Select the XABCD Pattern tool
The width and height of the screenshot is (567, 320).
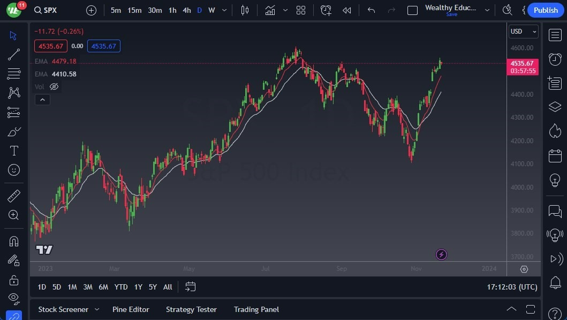coord(13,92)
